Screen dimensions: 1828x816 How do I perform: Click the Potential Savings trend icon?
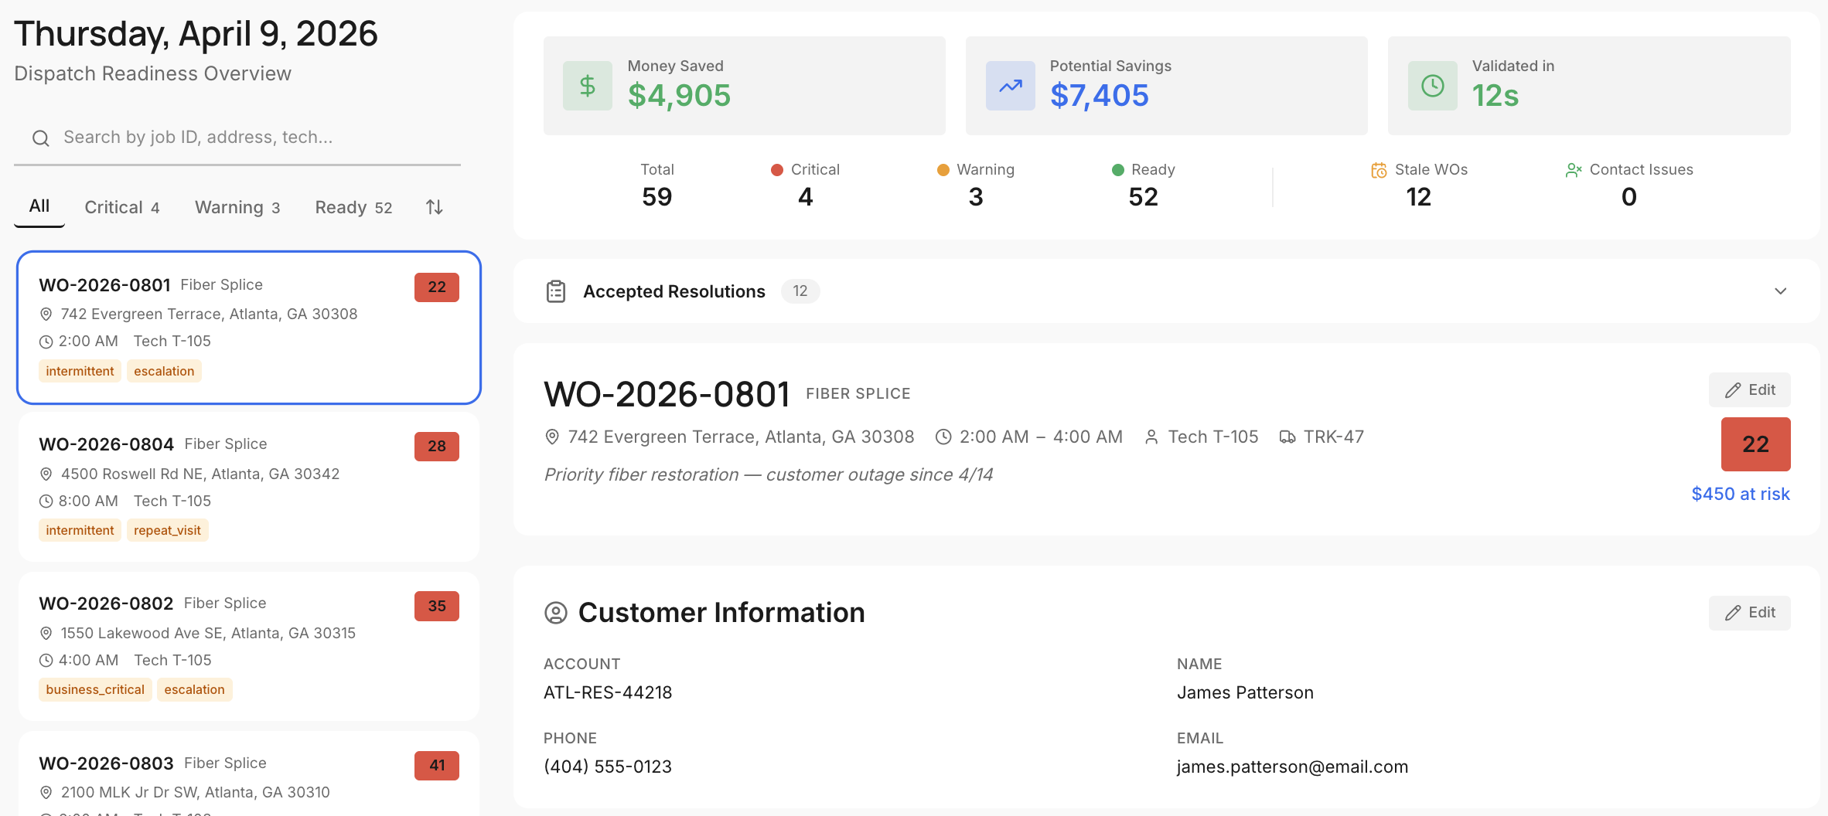point(1011,86)
